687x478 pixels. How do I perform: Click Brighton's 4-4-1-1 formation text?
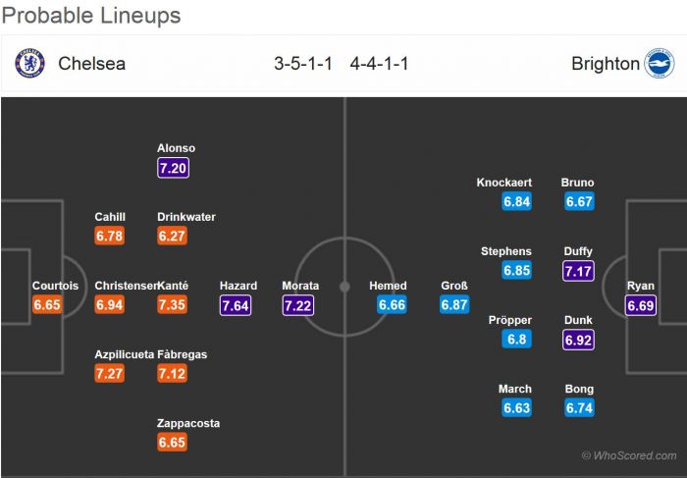379,64
